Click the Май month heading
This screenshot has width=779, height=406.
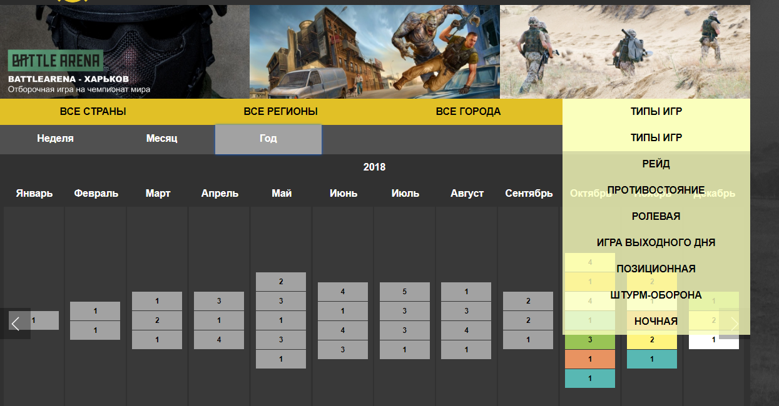(x=282, y=194)
